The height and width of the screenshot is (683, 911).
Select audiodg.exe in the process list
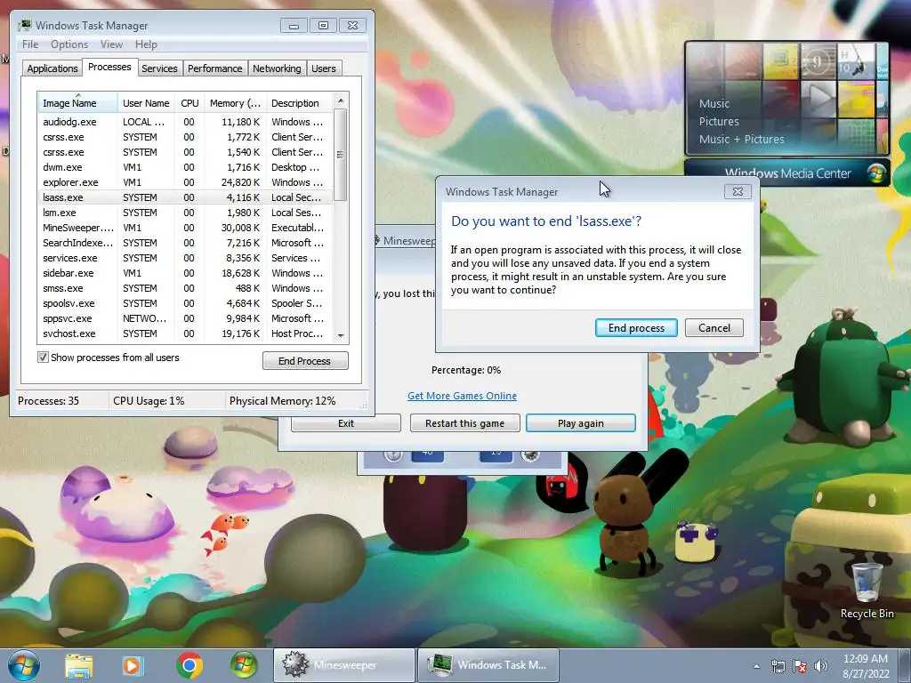tap(185, 122)
